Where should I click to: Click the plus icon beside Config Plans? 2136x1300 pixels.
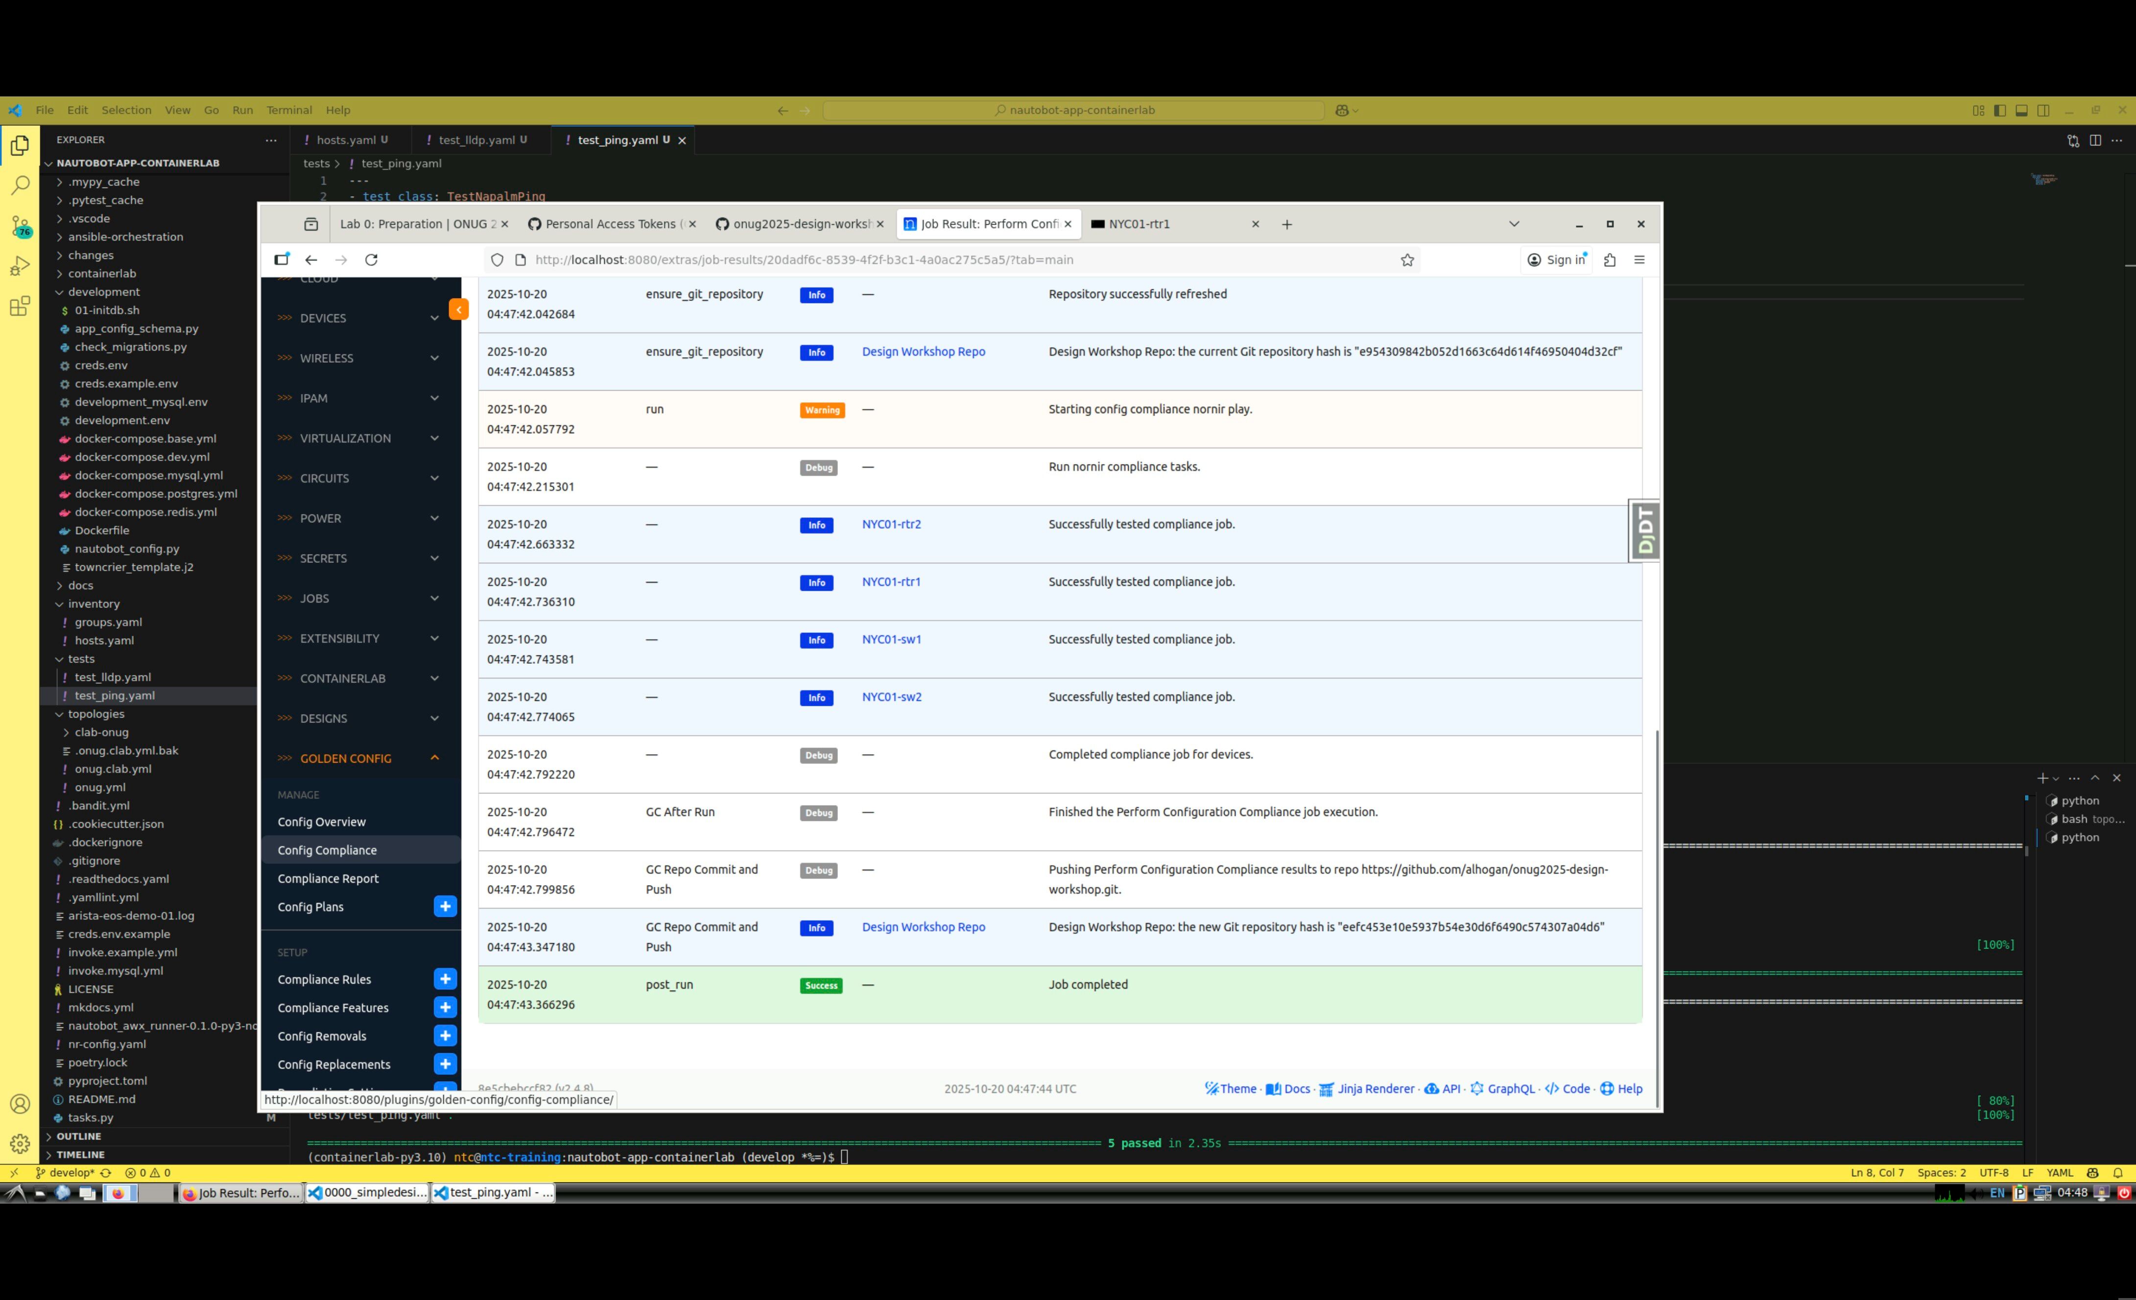445,906
